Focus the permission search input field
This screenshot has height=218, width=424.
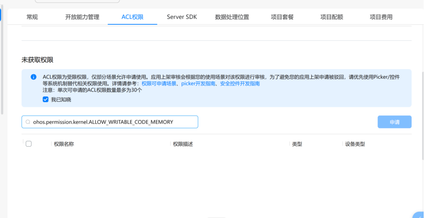[x=111, y=122]
